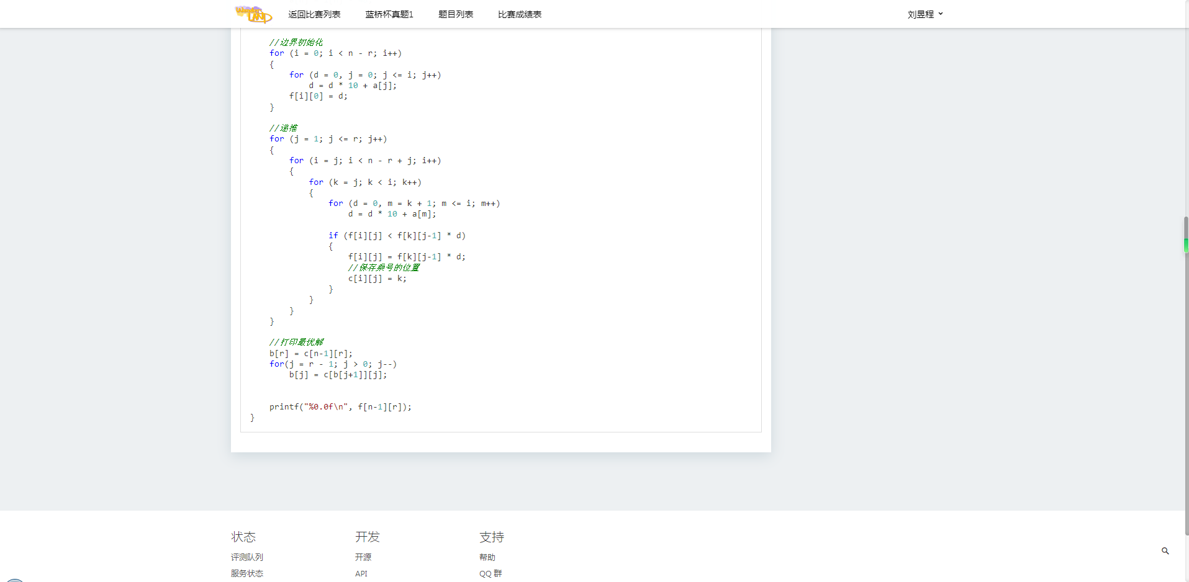The height and width of the screenshot is (582, 1189).
Task: Open the 蓝桥杯真题1 contest page
Action: tap(389, 14)
